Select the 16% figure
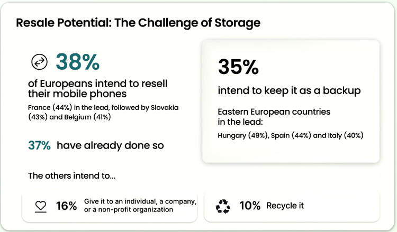Image resolution: width=397 pixels, height=232 pixels. point(66,206)
